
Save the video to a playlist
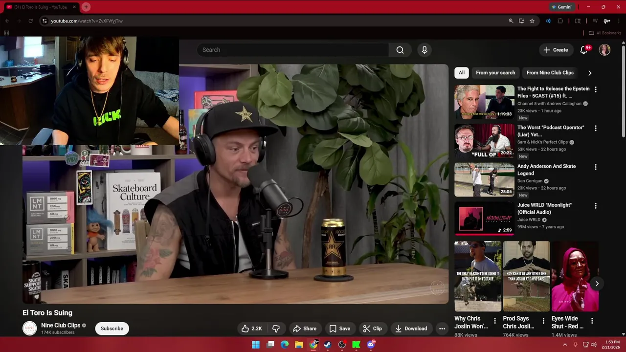click(x=339, y=329)
